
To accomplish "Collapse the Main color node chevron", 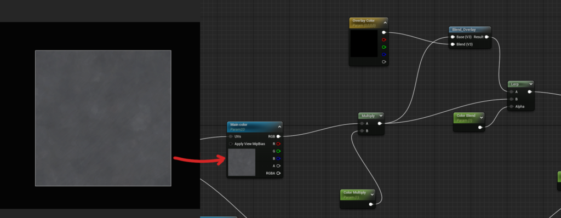I will pyautogui.click(x=279, y=127).
